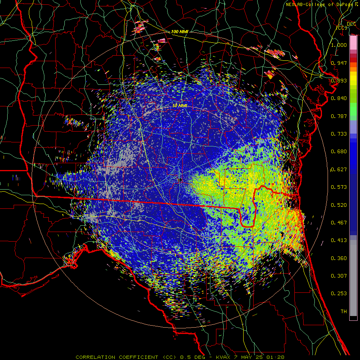Image resolution: width=360 pixels, height=360 pixels.
Task: Click the 0.627 legend value
Action: coord(339,170)
